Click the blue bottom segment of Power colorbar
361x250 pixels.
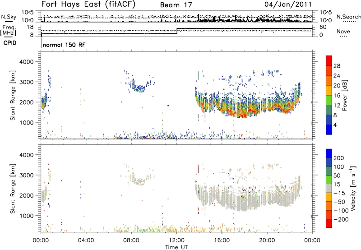329,130
